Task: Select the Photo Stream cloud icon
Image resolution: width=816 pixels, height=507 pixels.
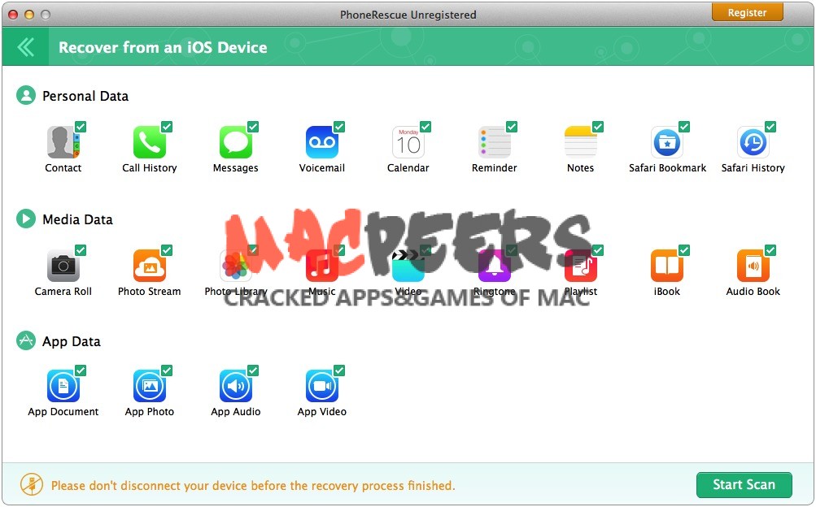Action: (x=150, y=266)
